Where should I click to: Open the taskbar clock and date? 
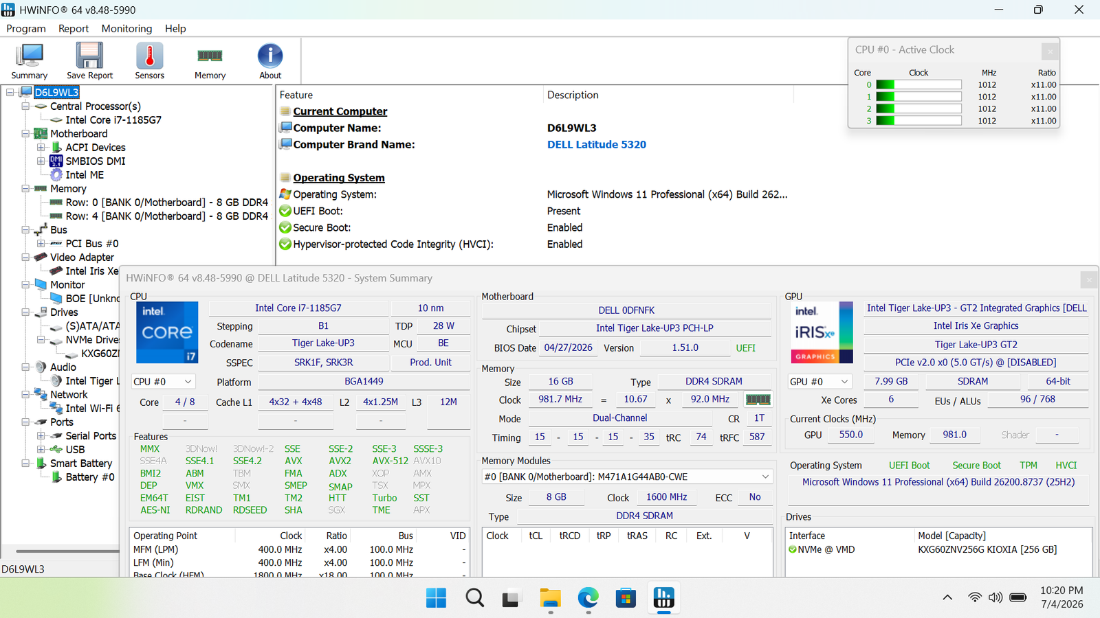(1061, 597)
